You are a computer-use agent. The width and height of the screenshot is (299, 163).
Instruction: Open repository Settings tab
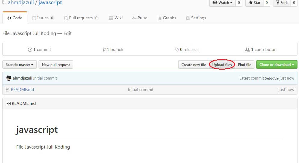196,18
